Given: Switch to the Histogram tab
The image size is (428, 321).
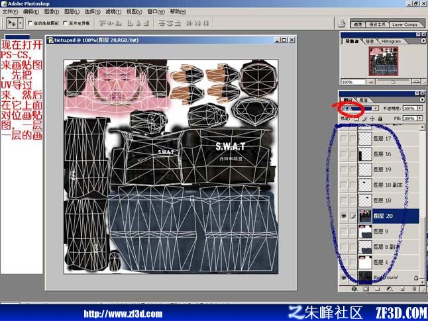Looking at the screenshot, I should [x=391, y=41].
